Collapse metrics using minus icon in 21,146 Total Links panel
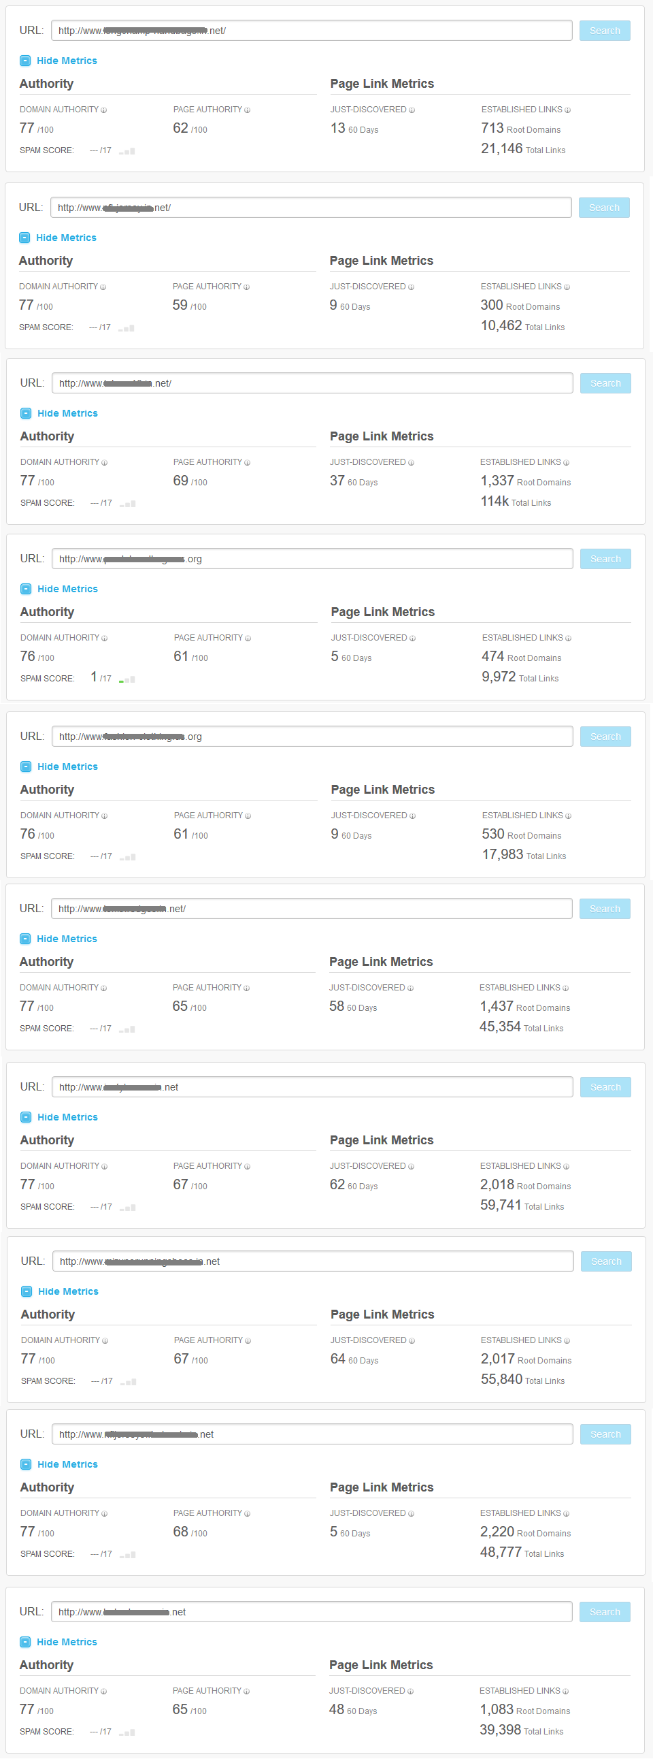Image resolution: width=653 pixels, height=1759 pixels. [25, 61]
